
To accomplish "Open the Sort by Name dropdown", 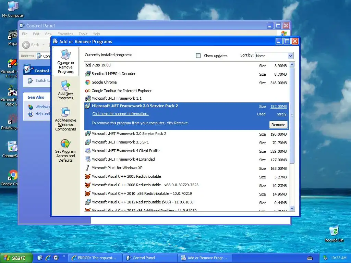I will (290, 56).
